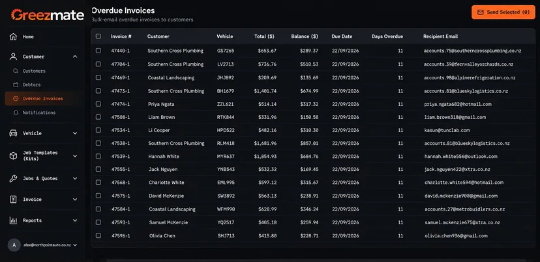Collapse the Customer section chevron
Screen dimensions: 540x262
(75, 57)
